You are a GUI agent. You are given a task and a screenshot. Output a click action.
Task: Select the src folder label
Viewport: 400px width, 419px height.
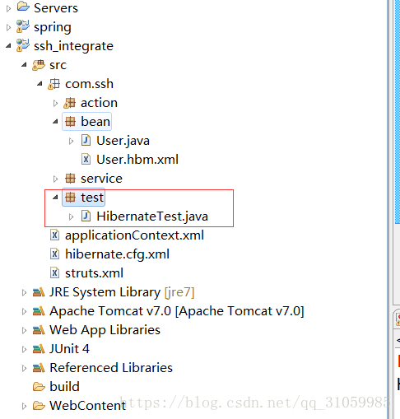point(58,65)
